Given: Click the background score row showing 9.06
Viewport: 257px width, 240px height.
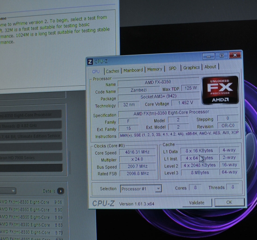Looking at the screenshot, I should click(x=31, y=202).
